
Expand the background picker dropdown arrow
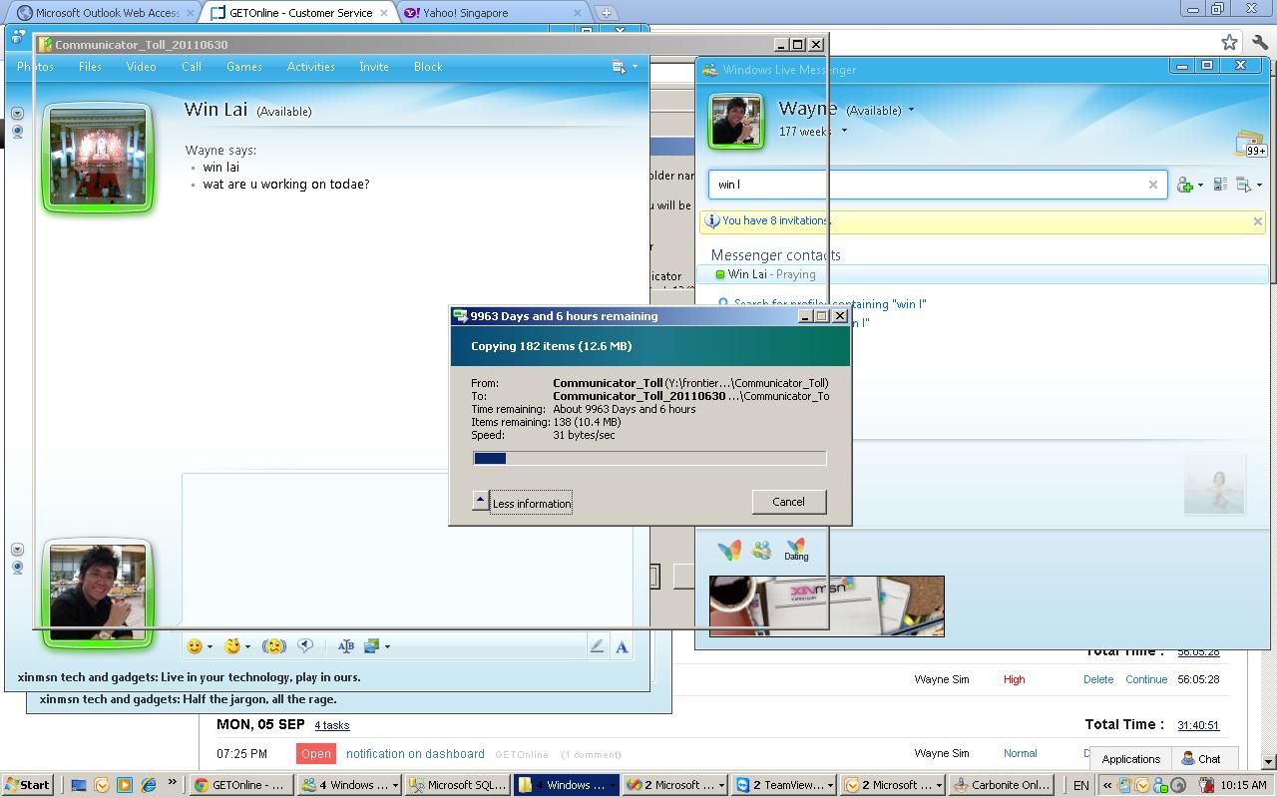point(387,646)
